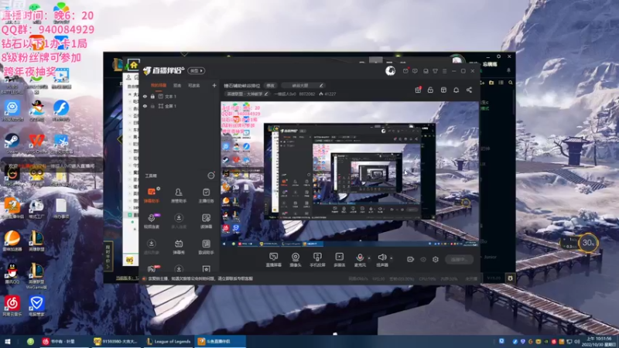The width and height of the screenshot is (619, 348).
Task: Open the 房管助手 tool icon
Action: click(x=179, y=195)
